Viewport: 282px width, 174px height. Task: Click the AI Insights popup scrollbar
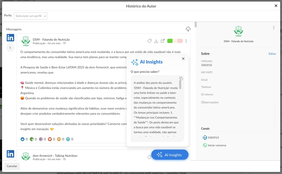point(180,85)
